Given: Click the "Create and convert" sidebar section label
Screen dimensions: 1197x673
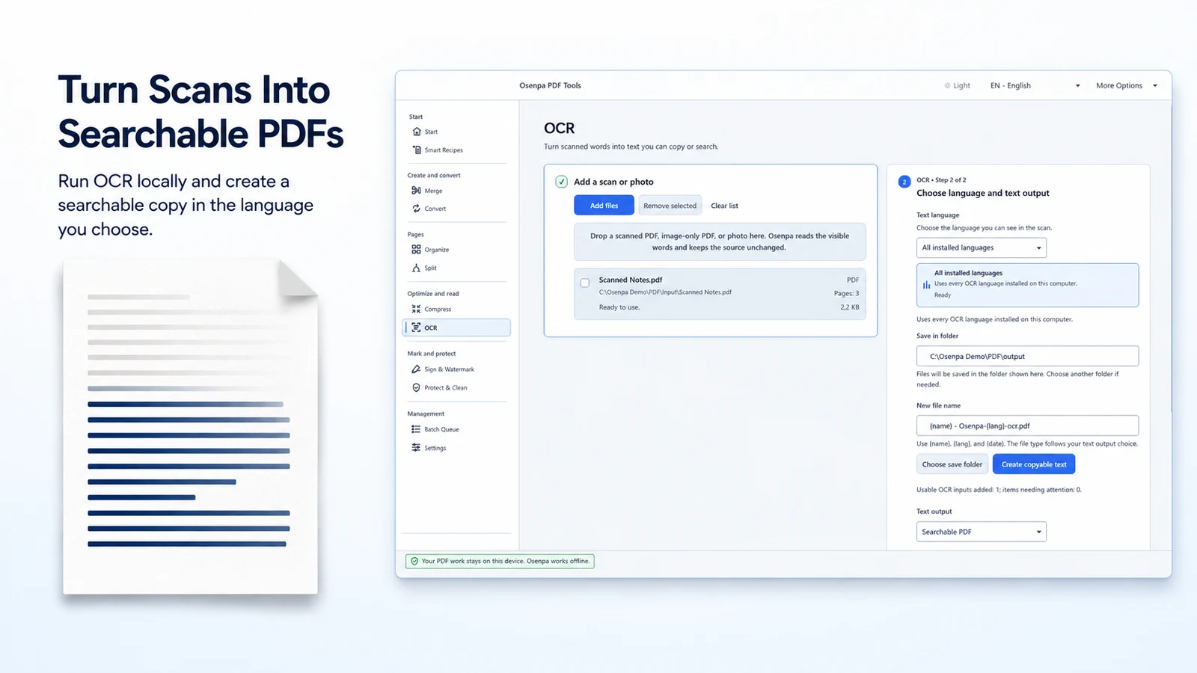Looking at the screenshot, I should pyautogui.click(x=434, y=175).
